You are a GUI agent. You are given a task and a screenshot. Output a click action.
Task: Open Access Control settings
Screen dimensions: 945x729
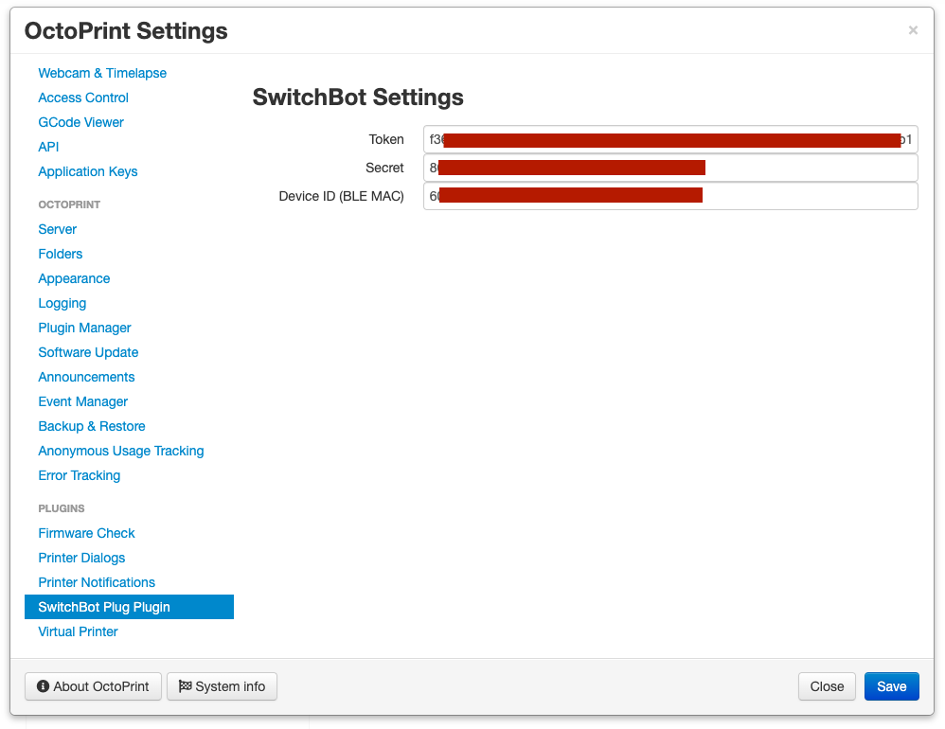tap(83, 98)
